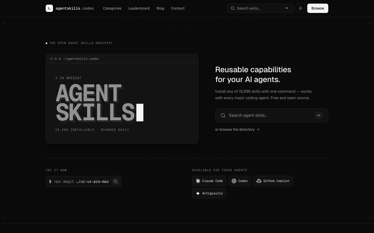
Task: Follow the browse the directory link
Action: 237,129
